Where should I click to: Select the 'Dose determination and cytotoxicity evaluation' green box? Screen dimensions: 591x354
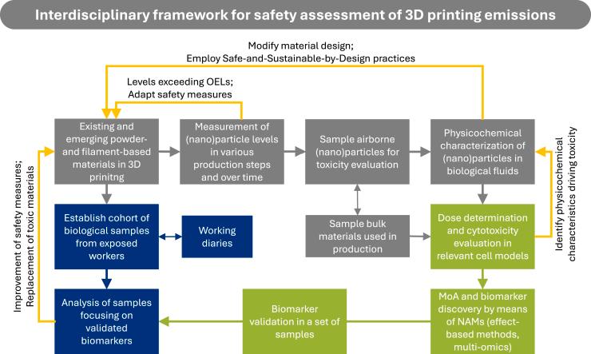coord(482,237)
